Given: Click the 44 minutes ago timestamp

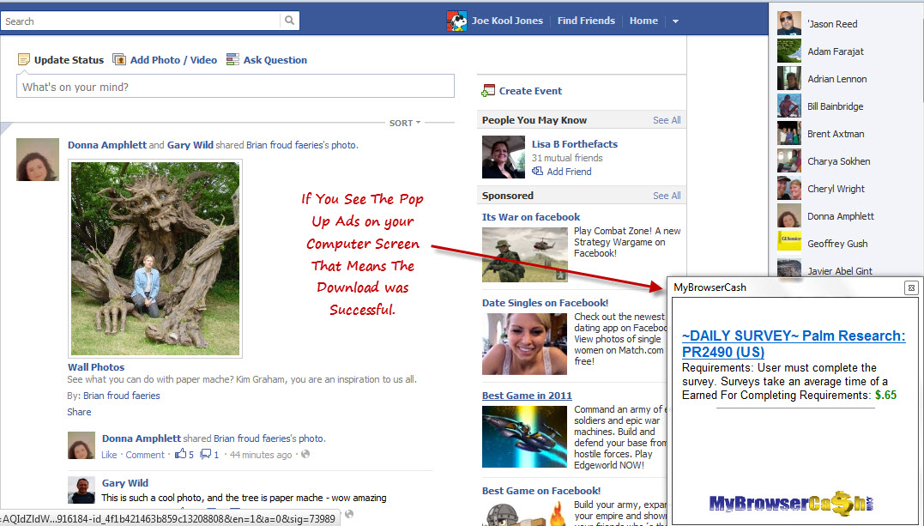Looking at the screenshot, I should [x=261, y=455].
